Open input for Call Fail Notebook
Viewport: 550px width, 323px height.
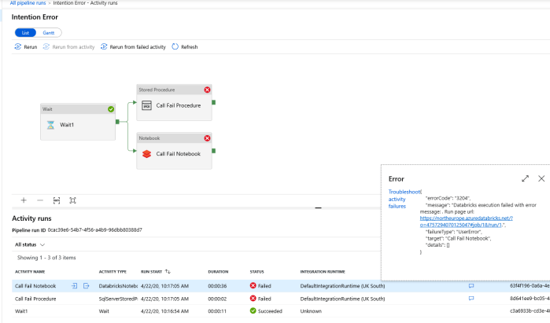click(75, 286)
